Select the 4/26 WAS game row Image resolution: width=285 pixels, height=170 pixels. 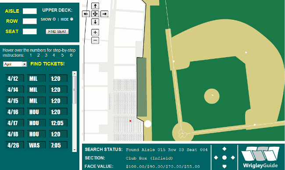[x=36, y=145]
